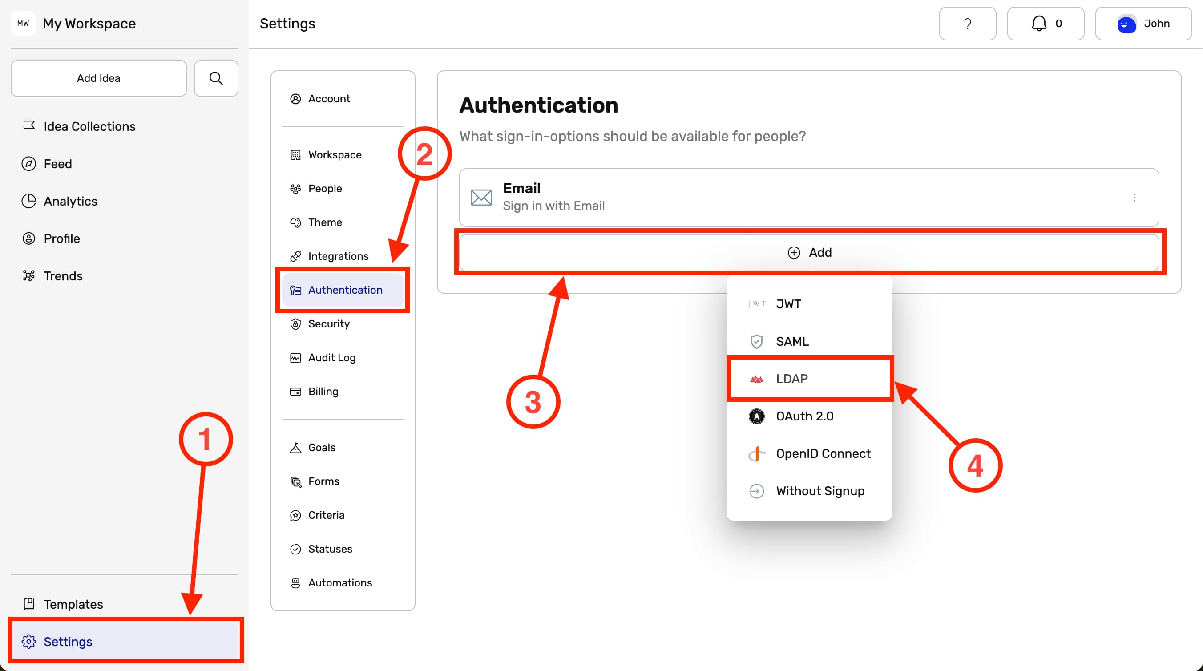This screenshot has height=671, width=1203.
Task: Click the Search icon in workspace
Action: point(216,78)
